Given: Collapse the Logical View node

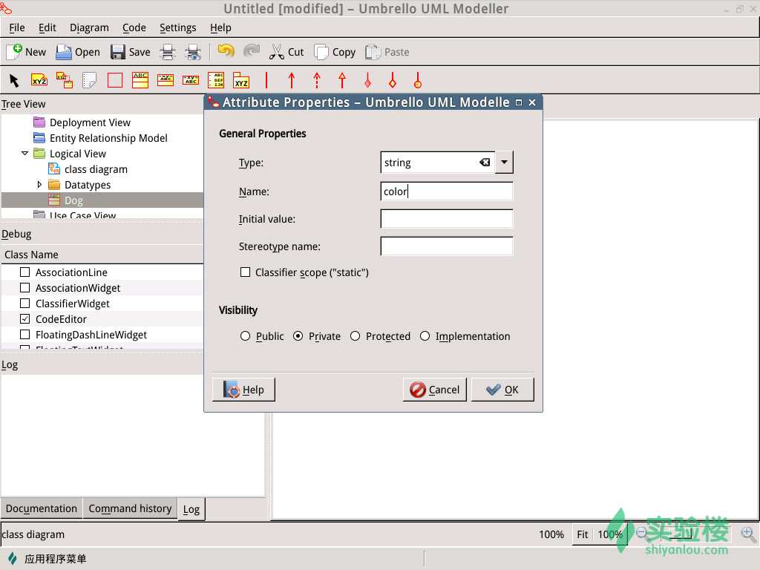Looking at the screenshot, I should click(24, 154).
